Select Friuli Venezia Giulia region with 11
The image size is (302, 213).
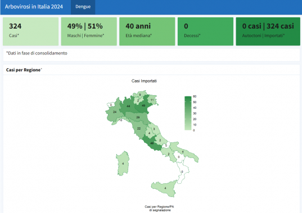[152, 100]
